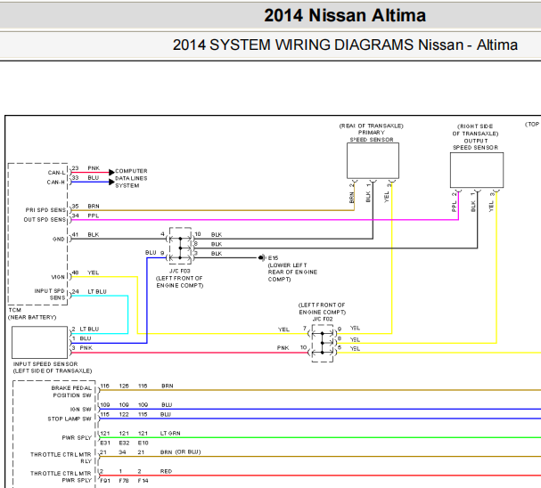Click the "OUT SPD SENS" terminal label
Viewport: 541px width, 488px height.
[x=45, y=220]
